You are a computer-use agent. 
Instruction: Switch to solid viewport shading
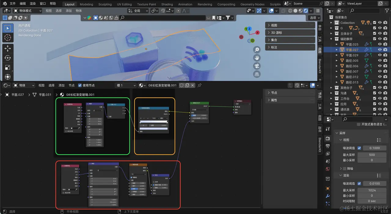pyautogui.click(x=295, y=11)
